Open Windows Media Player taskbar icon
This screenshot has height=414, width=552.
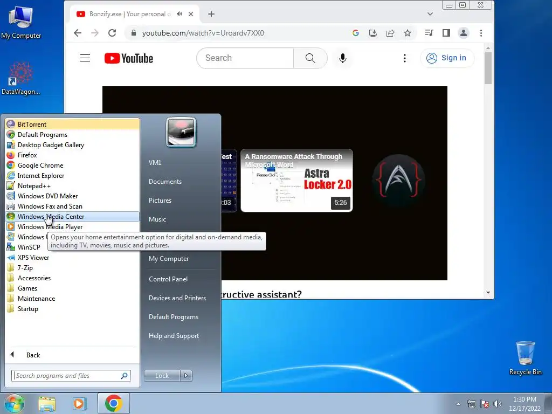[x=80, y=403]
